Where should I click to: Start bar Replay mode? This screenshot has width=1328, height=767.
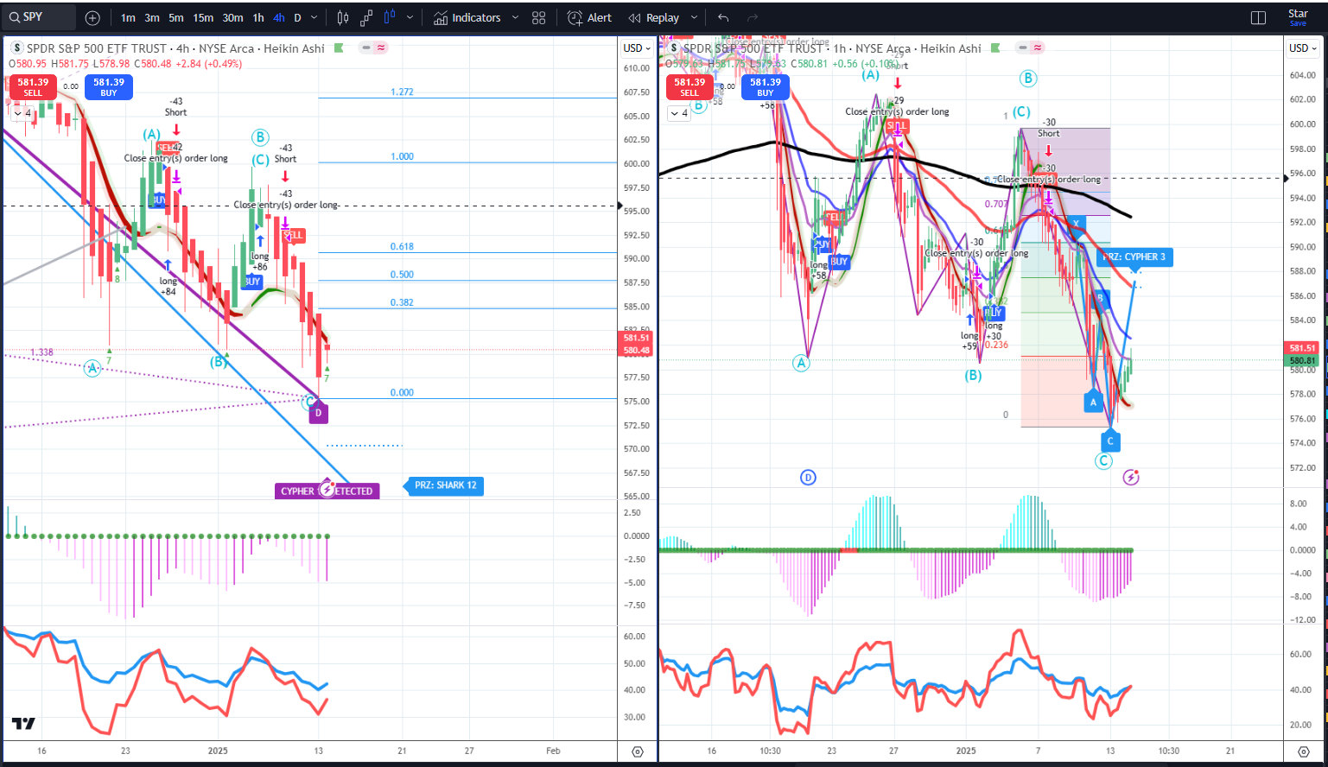coord(654,18)
